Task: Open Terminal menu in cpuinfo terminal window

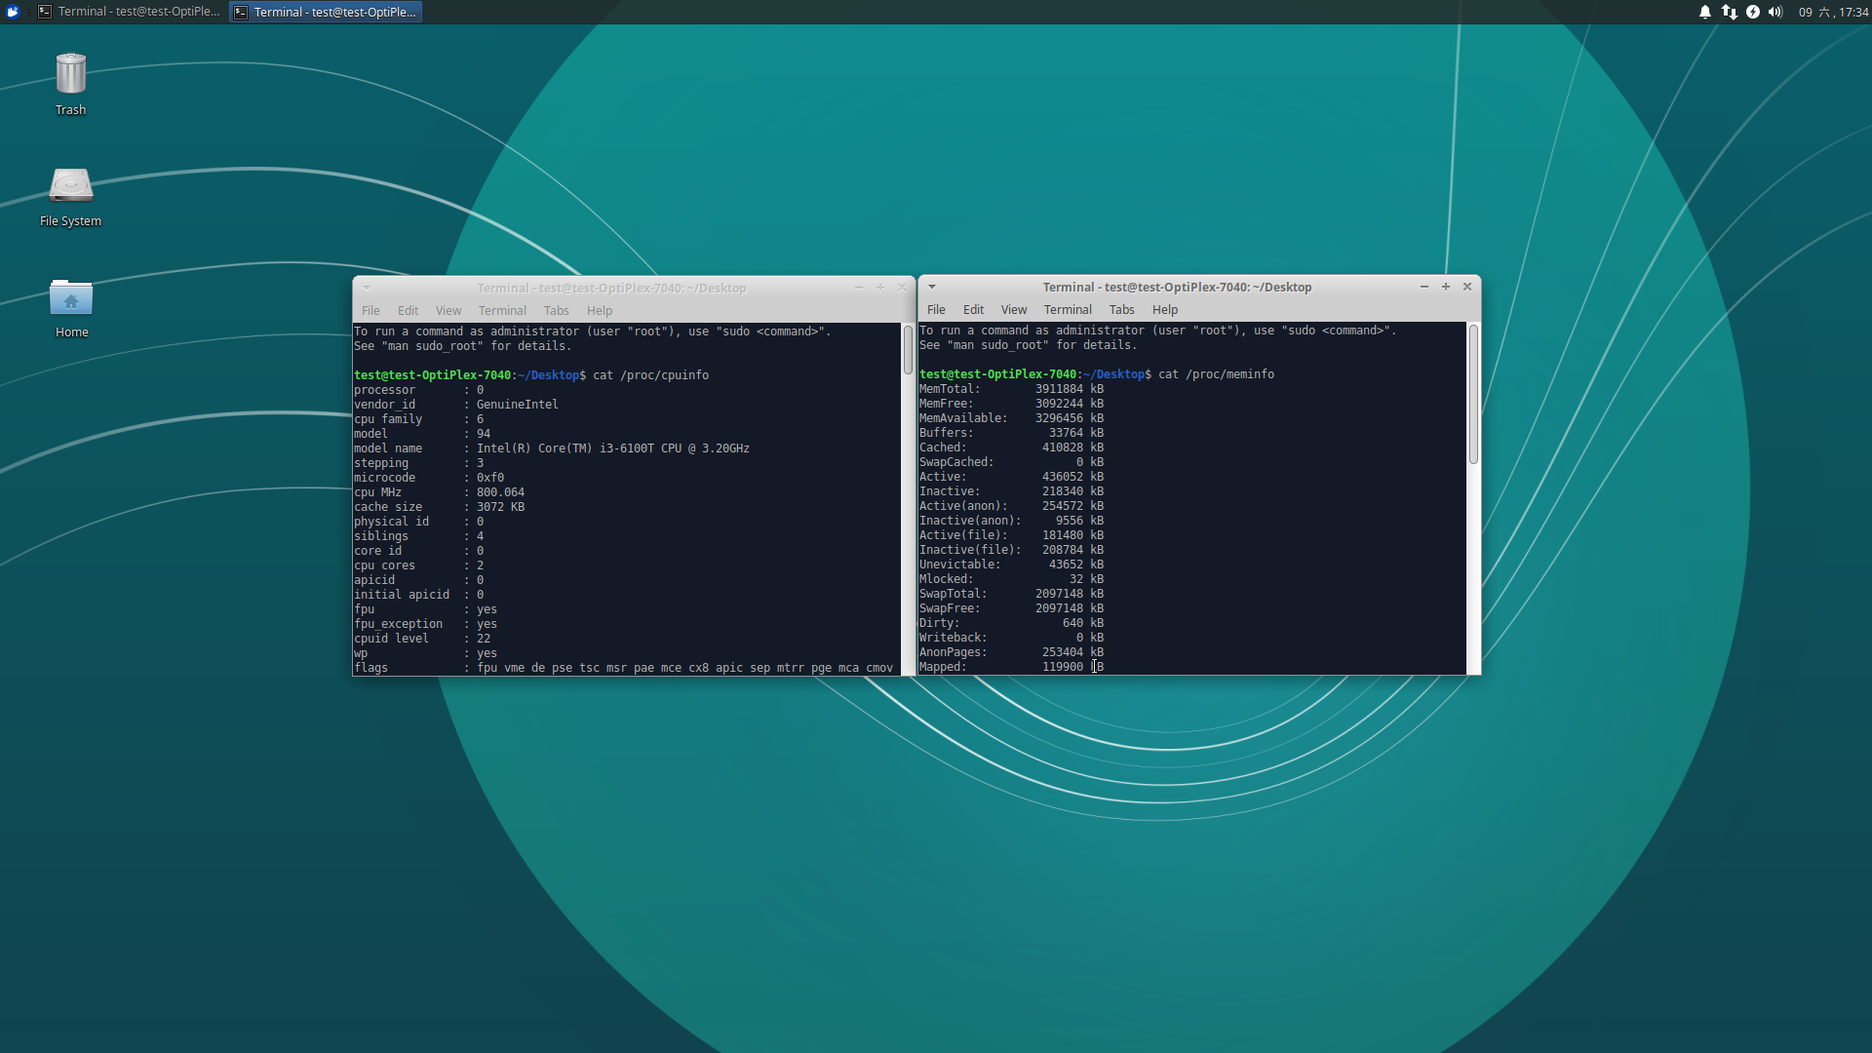Action: coord(502,310)
